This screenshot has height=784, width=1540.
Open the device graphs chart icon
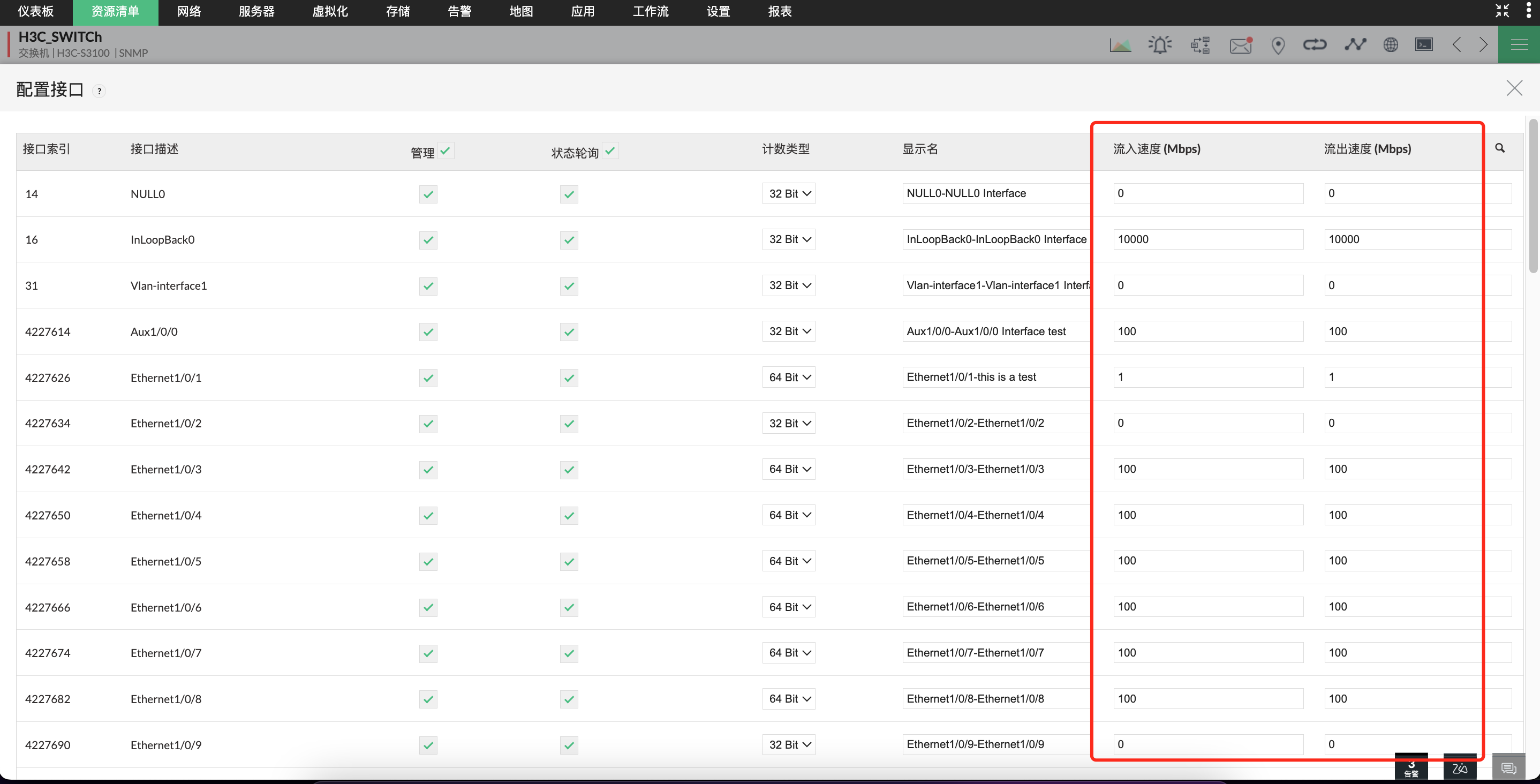[x=1120, y=45]
